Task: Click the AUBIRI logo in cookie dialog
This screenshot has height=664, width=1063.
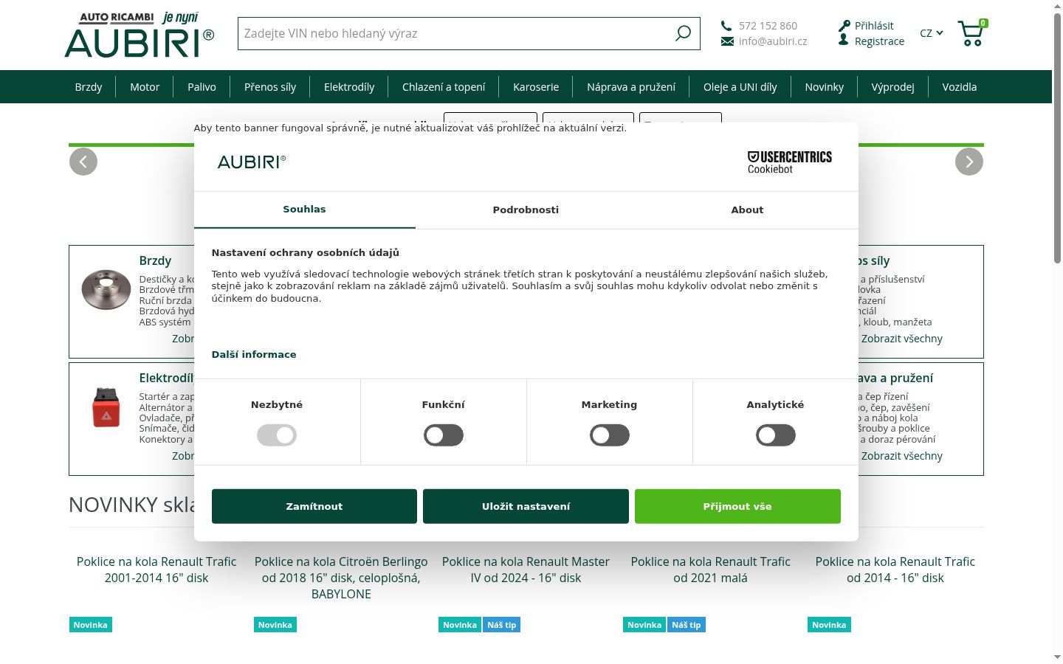Action: coord(252,162)
